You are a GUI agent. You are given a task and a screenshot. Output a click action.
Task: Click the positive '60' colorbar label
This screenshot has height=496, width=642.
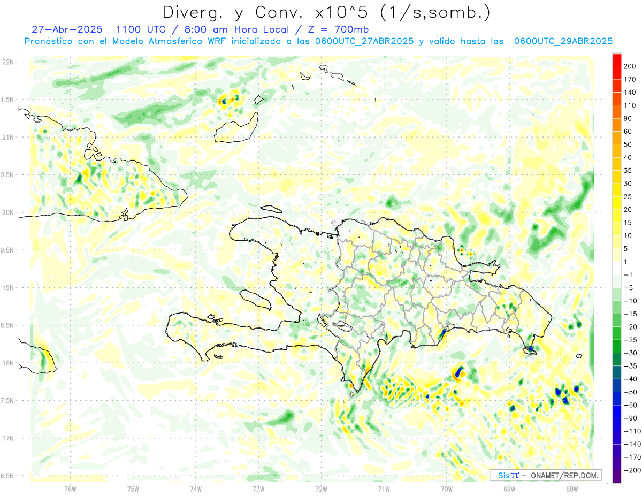[x=628, y=132]
